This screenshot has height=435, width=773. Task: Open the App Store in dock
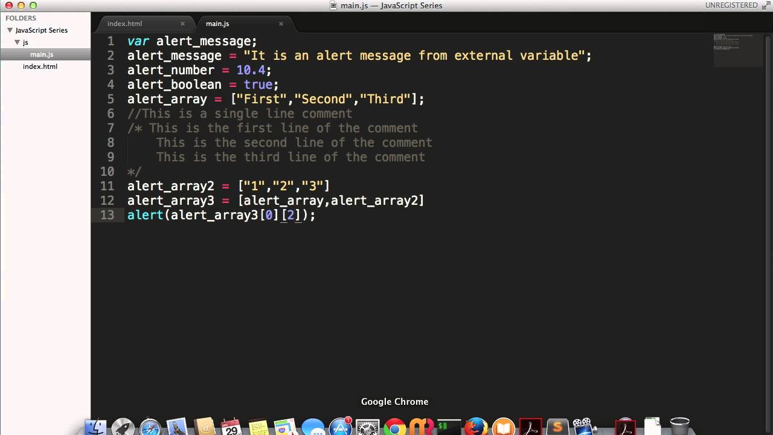click(x=341, y=427)
